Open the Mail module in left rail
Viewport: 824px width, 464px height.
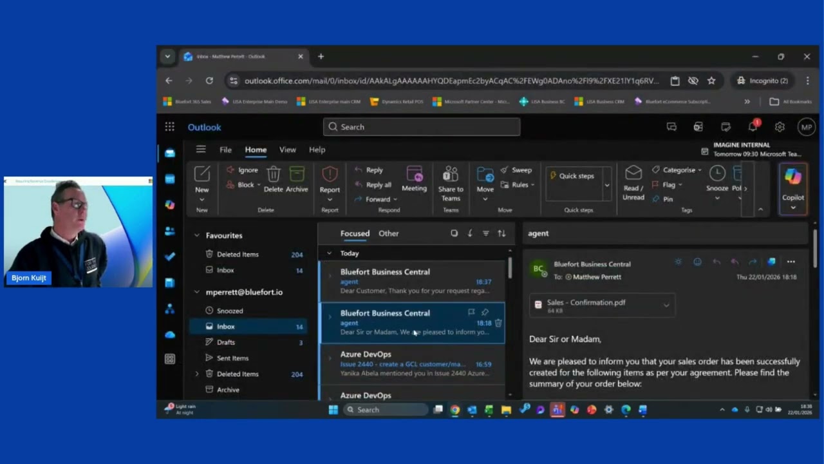[x=170, y=153]
